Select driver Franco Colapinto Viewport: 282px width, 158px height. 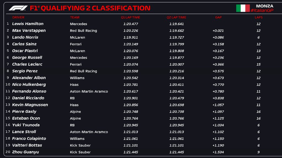coord(29,139)
